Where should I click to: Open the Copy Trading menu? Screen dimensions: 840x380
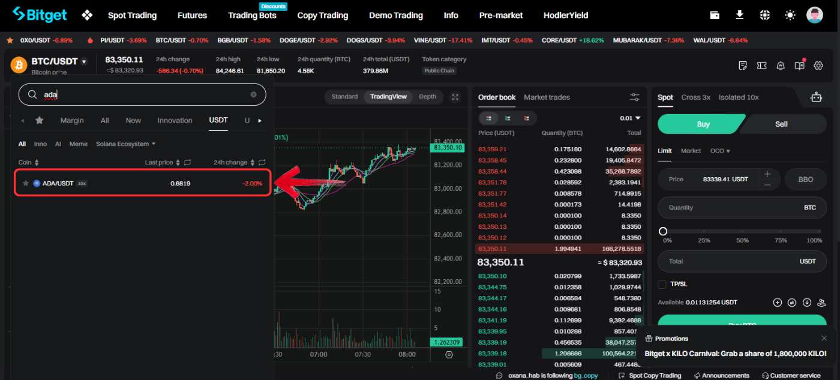[322, 15]
